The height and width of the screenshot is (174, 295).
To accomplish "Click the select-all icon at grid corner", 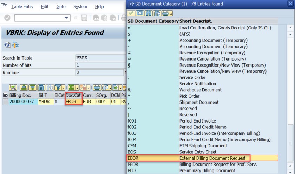I will point(5,95).
